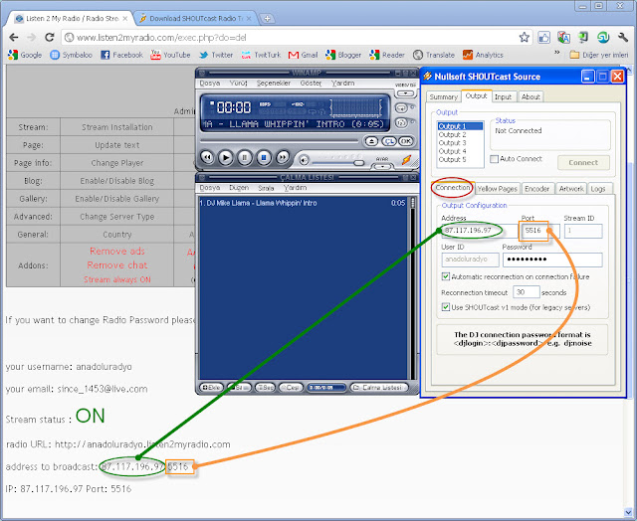637x521 pixels.
Task: Open Winamp Seçenekler menu
Action: (x=274, y=84)
